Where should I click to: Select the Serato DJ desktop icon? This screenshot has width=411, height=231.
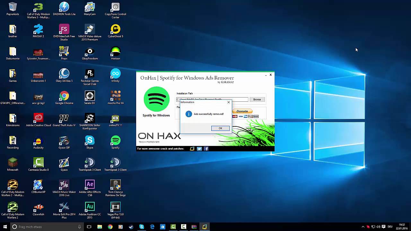(x=90, y=98)
